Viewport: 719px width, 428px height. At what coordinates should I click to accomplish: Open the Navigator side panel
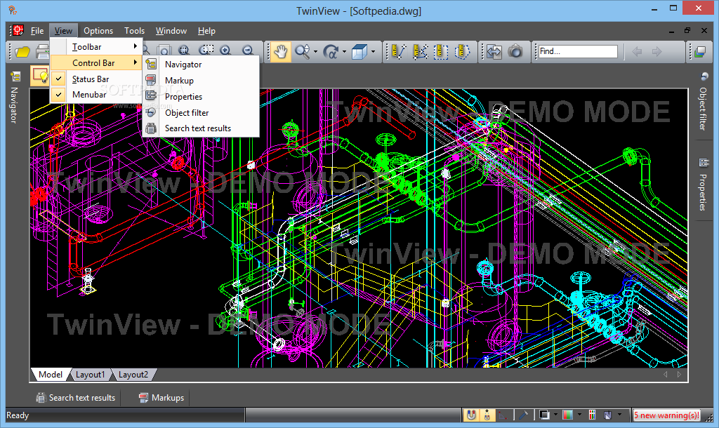(x=14, y=97)
